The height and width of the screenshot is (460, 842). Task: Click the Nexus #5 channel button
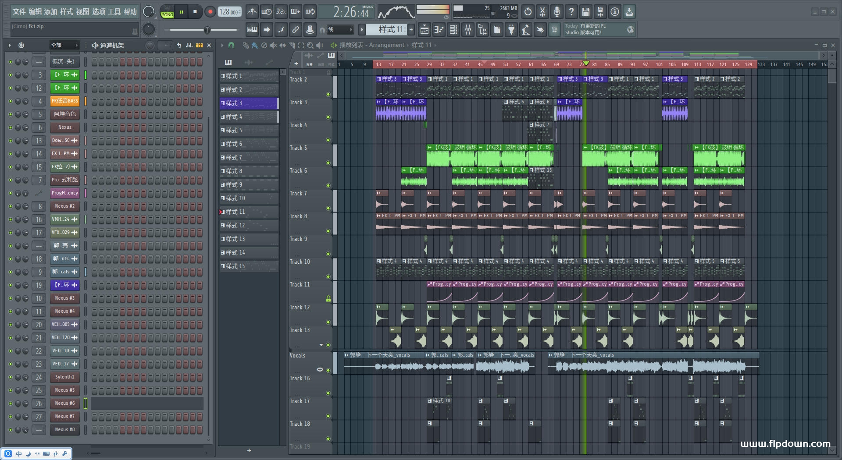(64, 390)
